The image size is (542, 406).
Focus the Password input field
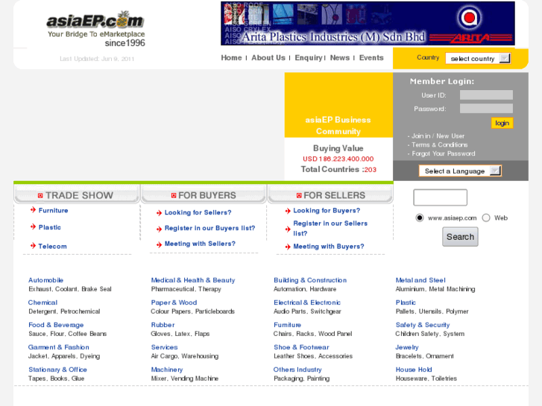pos(486,109)
